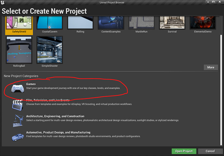Click the Architecture category description text

103,120
